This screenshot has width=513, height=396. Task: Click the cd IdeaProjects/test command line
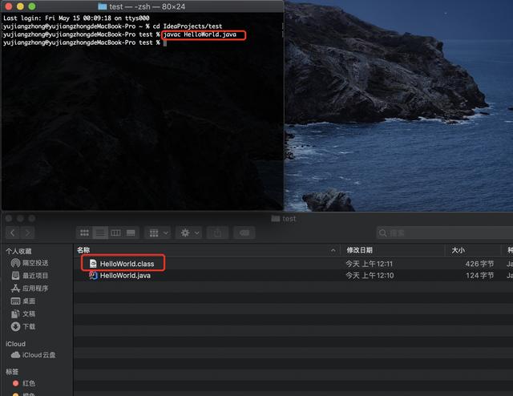(x=188, y=26)
